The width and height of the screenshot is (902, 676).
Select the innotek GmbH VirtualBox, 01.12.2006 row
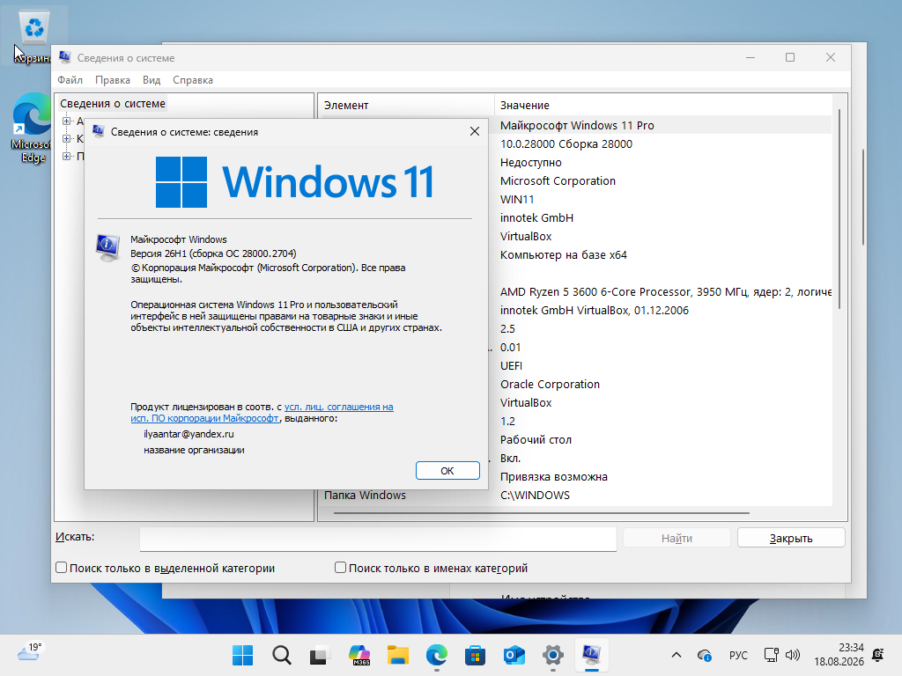(x=595, y=311)
